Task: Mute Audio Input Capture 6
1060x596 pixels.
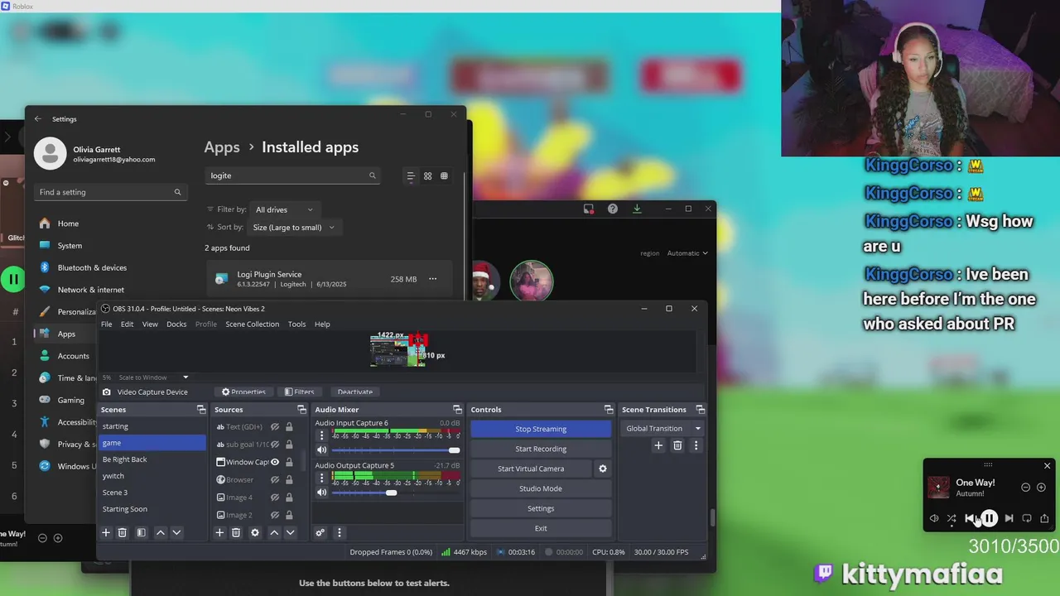Action: tap(322, 450)
